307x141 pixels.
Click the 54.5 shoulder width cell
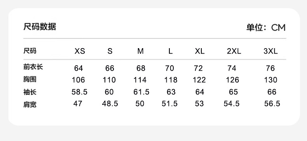232,104
